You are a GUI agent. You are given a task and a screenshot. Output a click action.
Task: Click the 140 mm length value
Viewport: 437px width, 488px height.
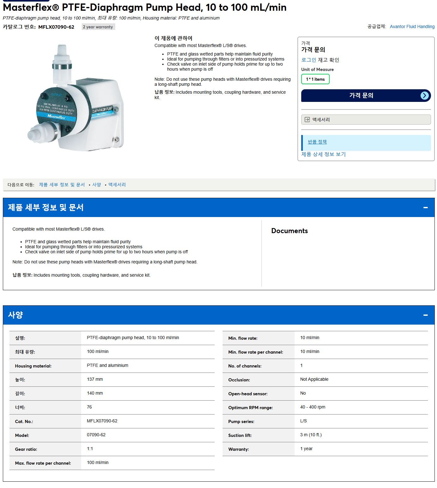(95, 393)
